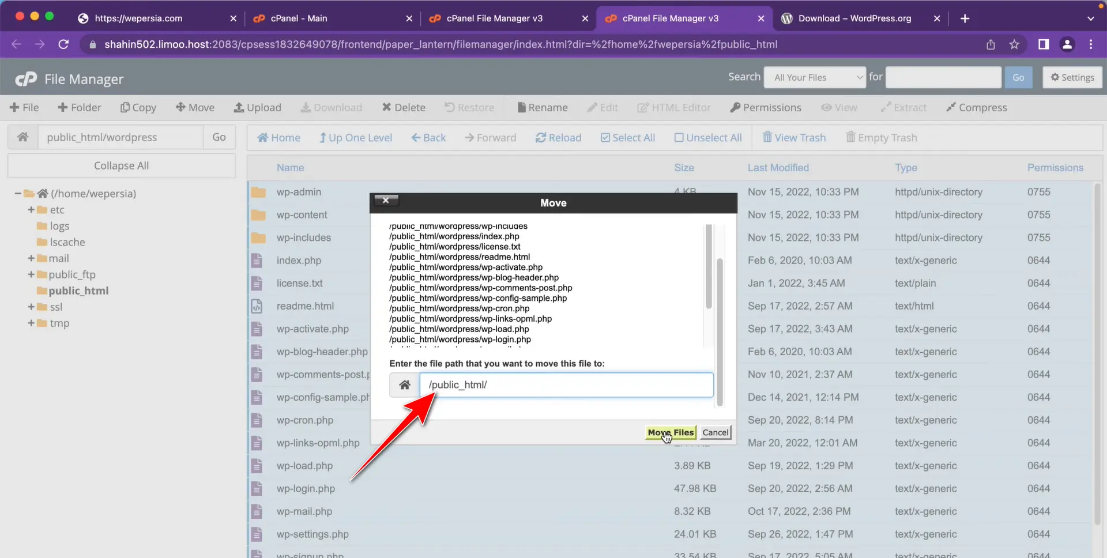Select the wp-content folder icon
Screen dimensions: 1107x558
coord(258,215)
